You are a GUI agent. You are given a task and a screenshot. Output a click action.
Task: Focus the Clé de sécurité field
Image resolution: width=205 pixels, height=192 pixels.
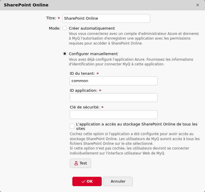114,115
